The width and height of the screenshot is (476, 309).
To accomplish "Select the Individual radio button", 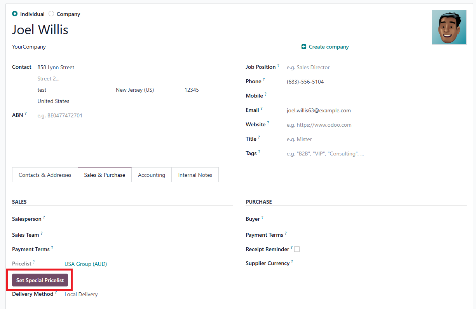I will click(15, 14).
